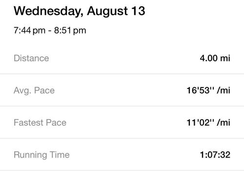Tap the word Wednesday in the heading
Viewport: 244px width, 180px height.
(49, 11)
